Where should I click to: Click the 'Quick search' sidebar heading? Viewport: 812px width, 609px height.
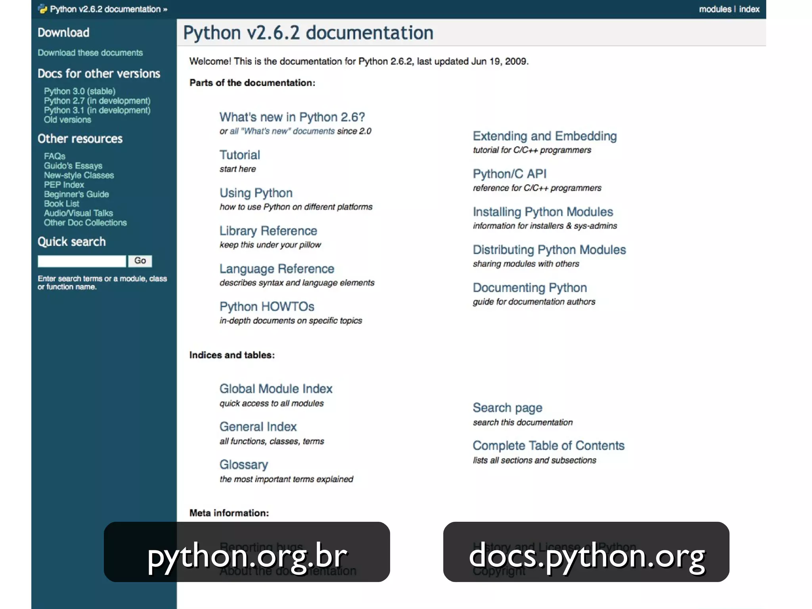(x=72, y=241)
